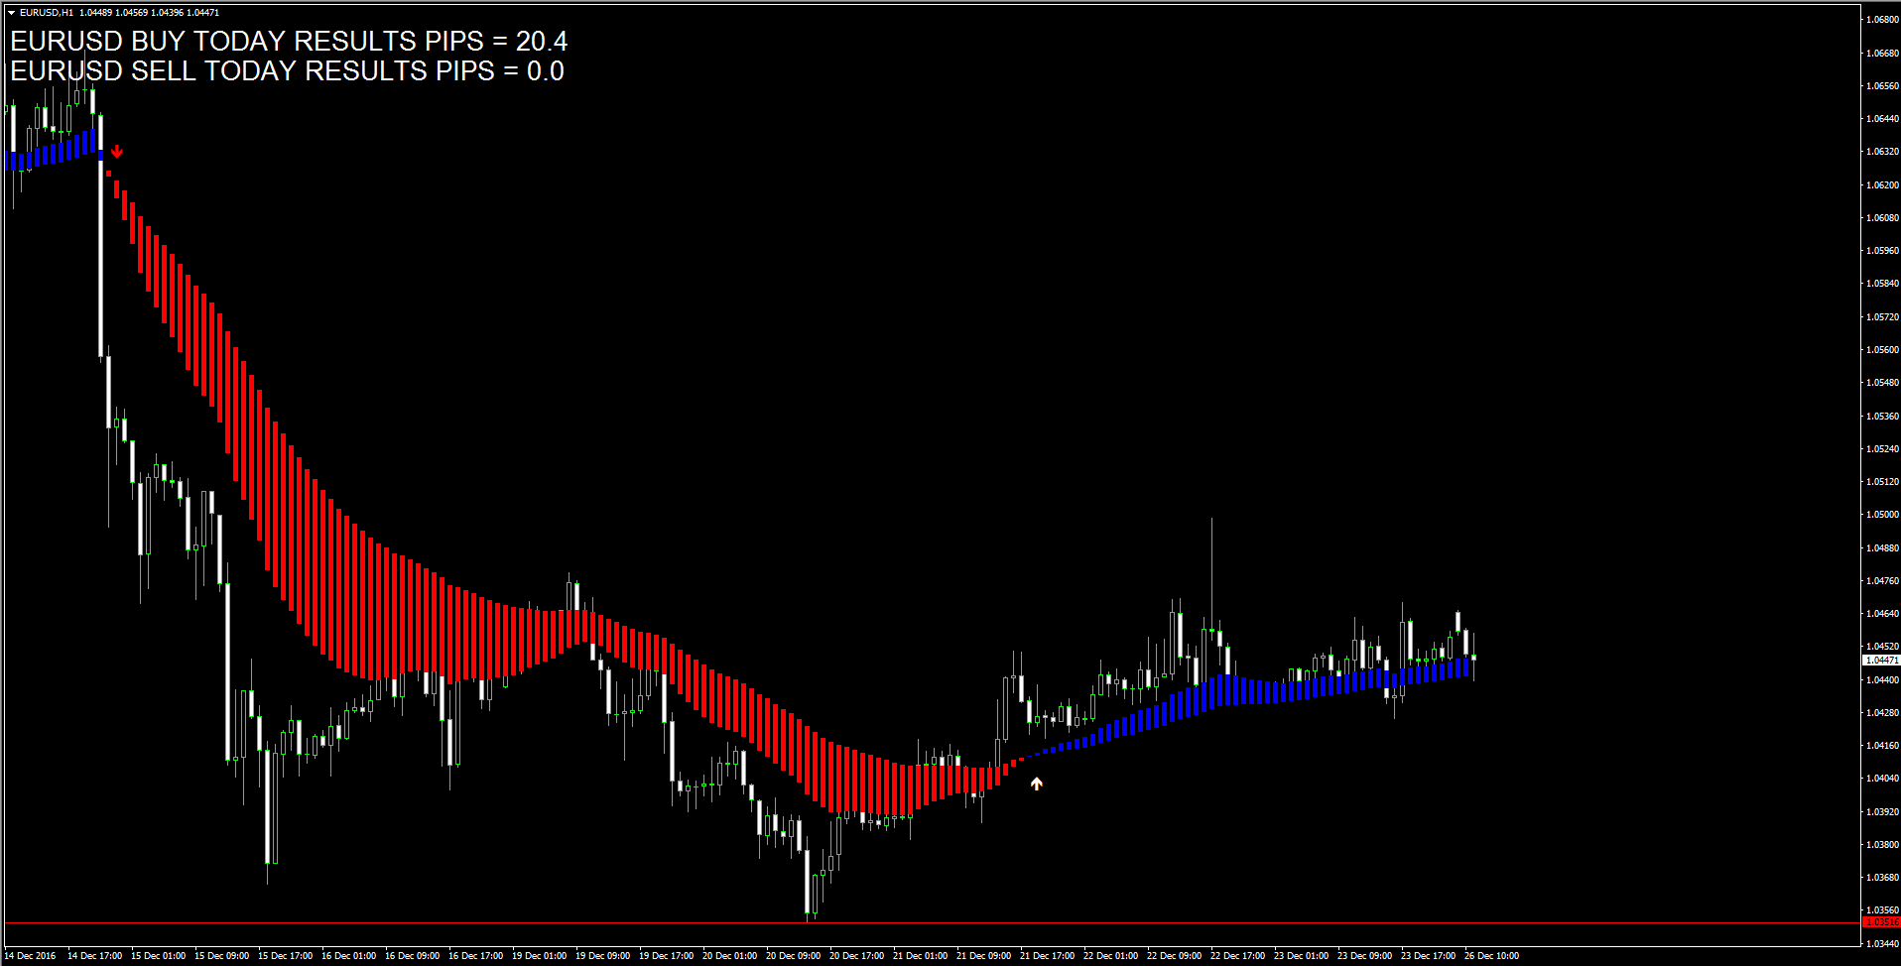Click the EURUSD,H1 chart title label
This screenshot has width=1901, height=966.
point(47,13)
